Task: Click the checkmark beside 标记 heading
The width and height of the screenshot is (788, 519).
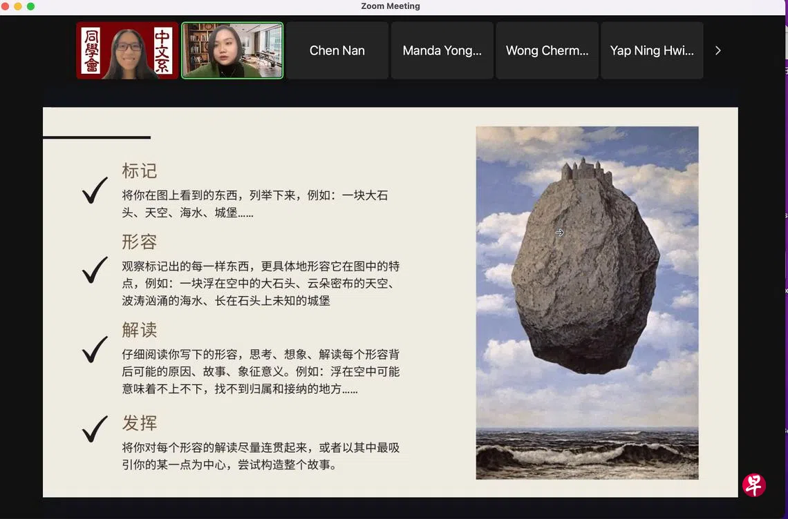Action: click(95, 190)
